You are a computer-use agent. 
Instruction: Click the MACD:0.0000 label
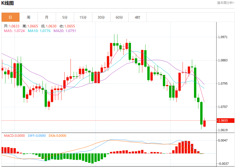[x=14, y=136]
